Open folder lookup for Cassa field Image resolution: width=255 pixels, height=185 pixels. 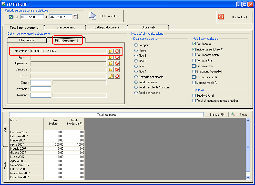pyautogui.click(x=110, y=76)
